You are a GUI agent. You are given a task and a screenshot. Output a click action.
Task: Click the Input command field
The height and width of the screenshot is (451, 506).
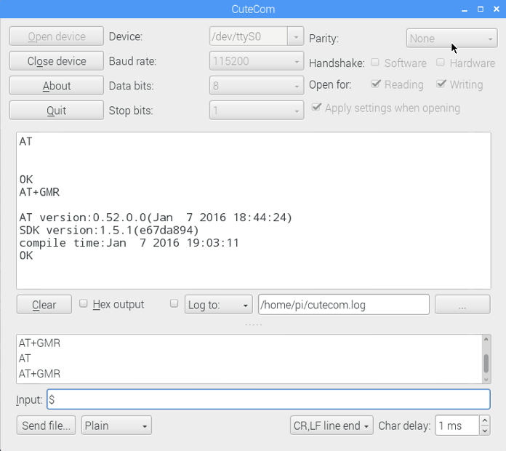click(x=268, y=399)
